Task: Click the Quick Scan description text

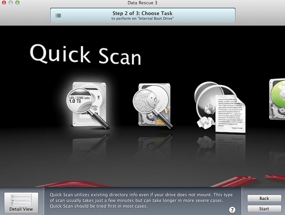Action: 141,200
